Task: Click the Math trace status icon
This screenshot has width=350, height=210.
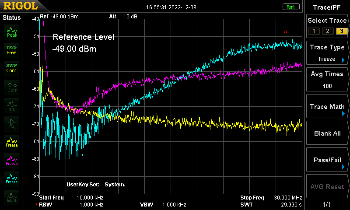Action: 12,197
